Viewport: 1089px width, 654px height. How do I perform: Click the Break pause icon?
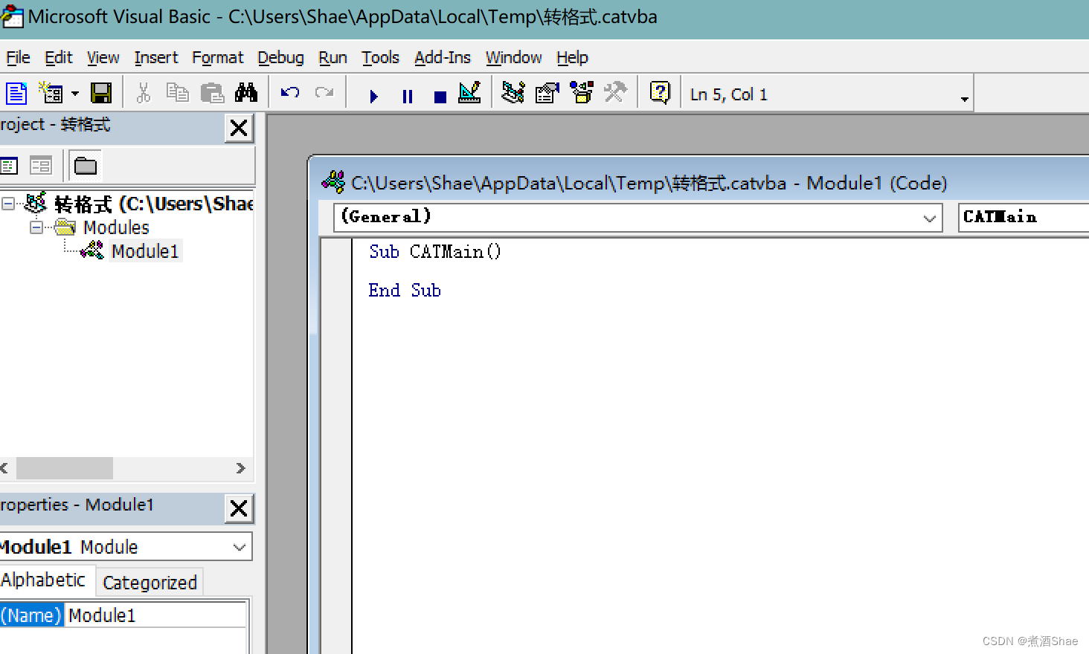[408, 96]
